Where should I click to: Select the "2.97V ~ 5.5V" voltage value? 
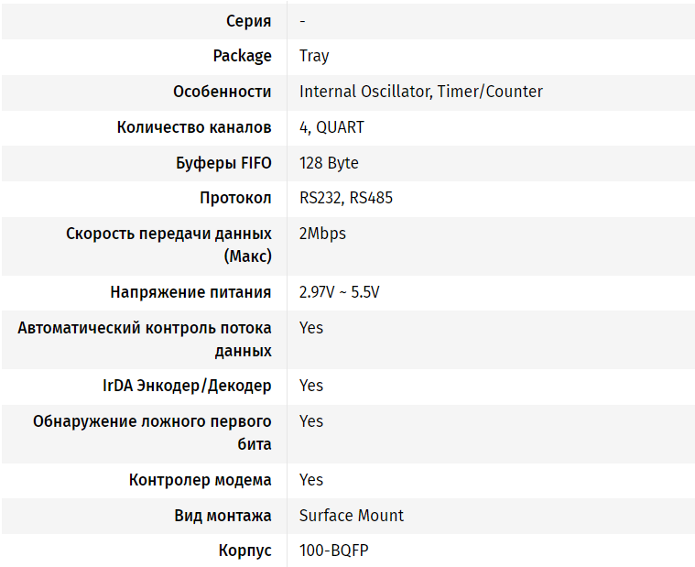coord(339,292)
